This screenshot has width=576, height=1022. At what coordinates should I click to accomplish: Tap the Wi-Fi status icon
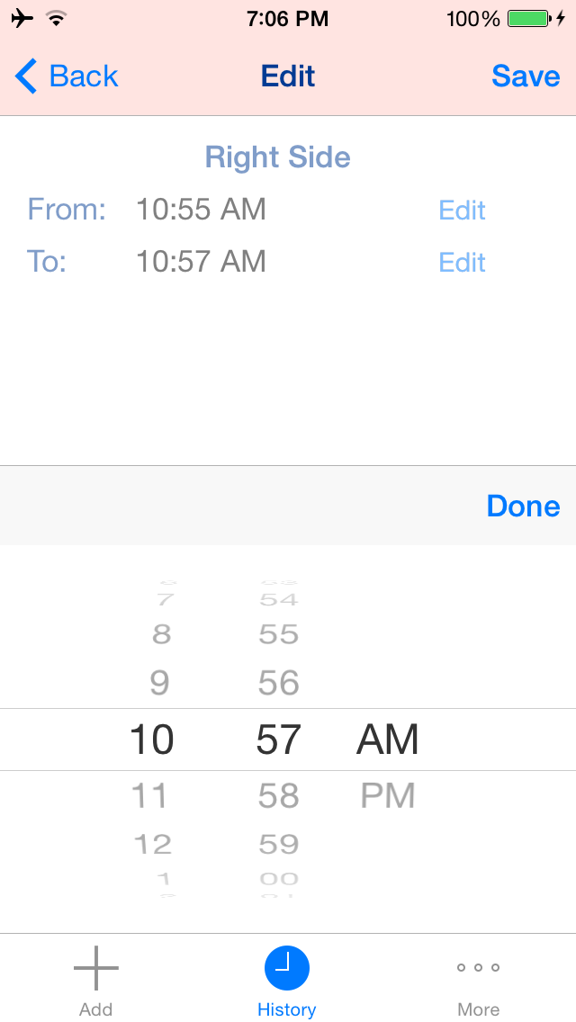pyautogui.click(x=58, y=18)
